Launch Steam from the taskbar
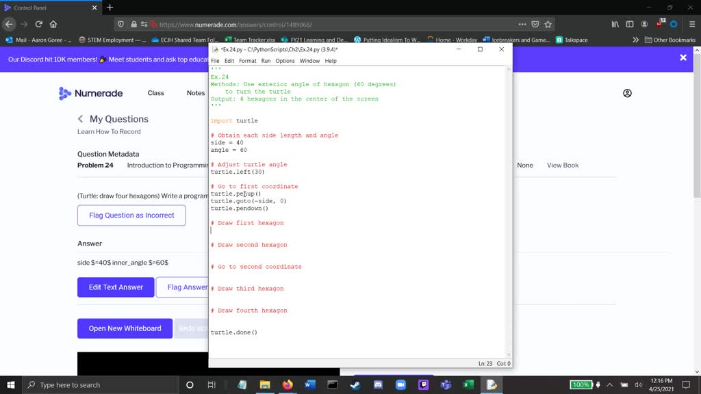Screen dimensions: 701x394 (x=355, y=384)
